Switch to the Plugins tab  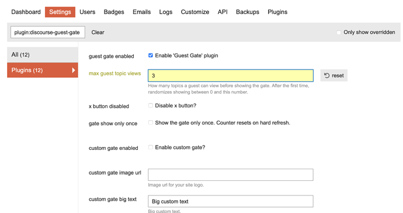[x=277, y=12]
